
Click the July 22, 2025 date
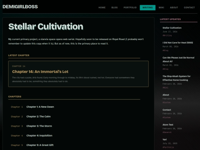coord(170,143)
